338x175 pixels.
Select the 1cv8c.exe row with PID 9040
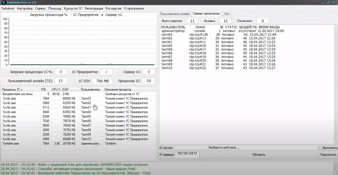tap(79, 112)
